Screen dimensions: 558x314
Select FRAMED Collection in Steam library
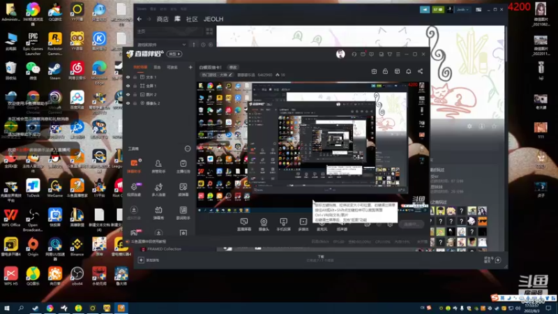click(164, 249)
